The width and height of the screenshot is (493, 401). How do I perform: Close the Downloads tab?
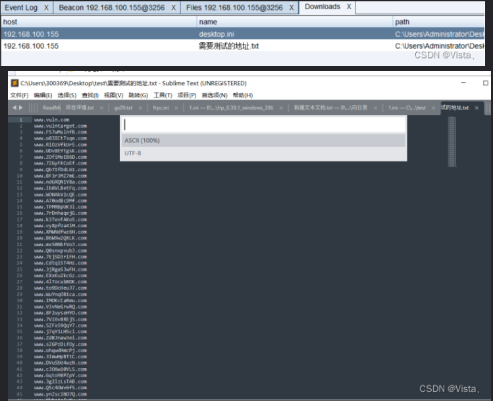point(349,7)
